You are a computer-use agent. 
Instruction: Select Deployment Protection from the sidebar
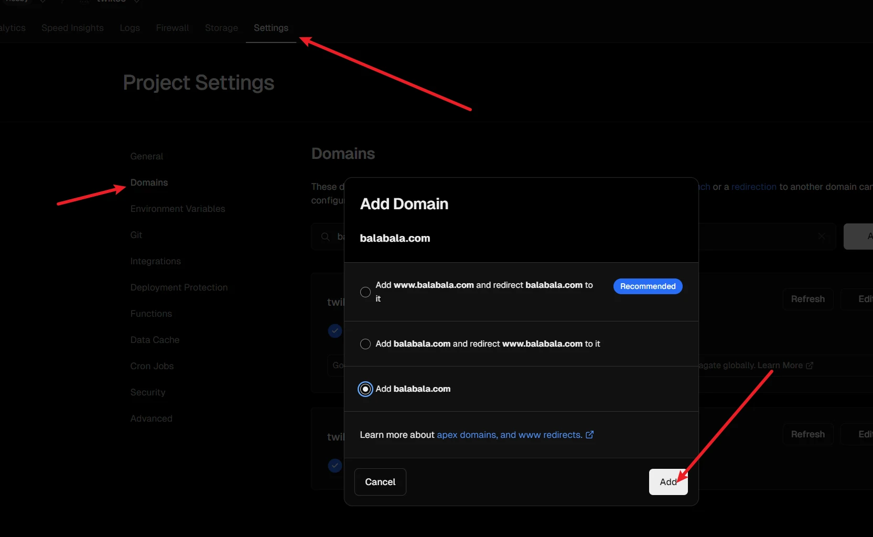pos(179,287)
